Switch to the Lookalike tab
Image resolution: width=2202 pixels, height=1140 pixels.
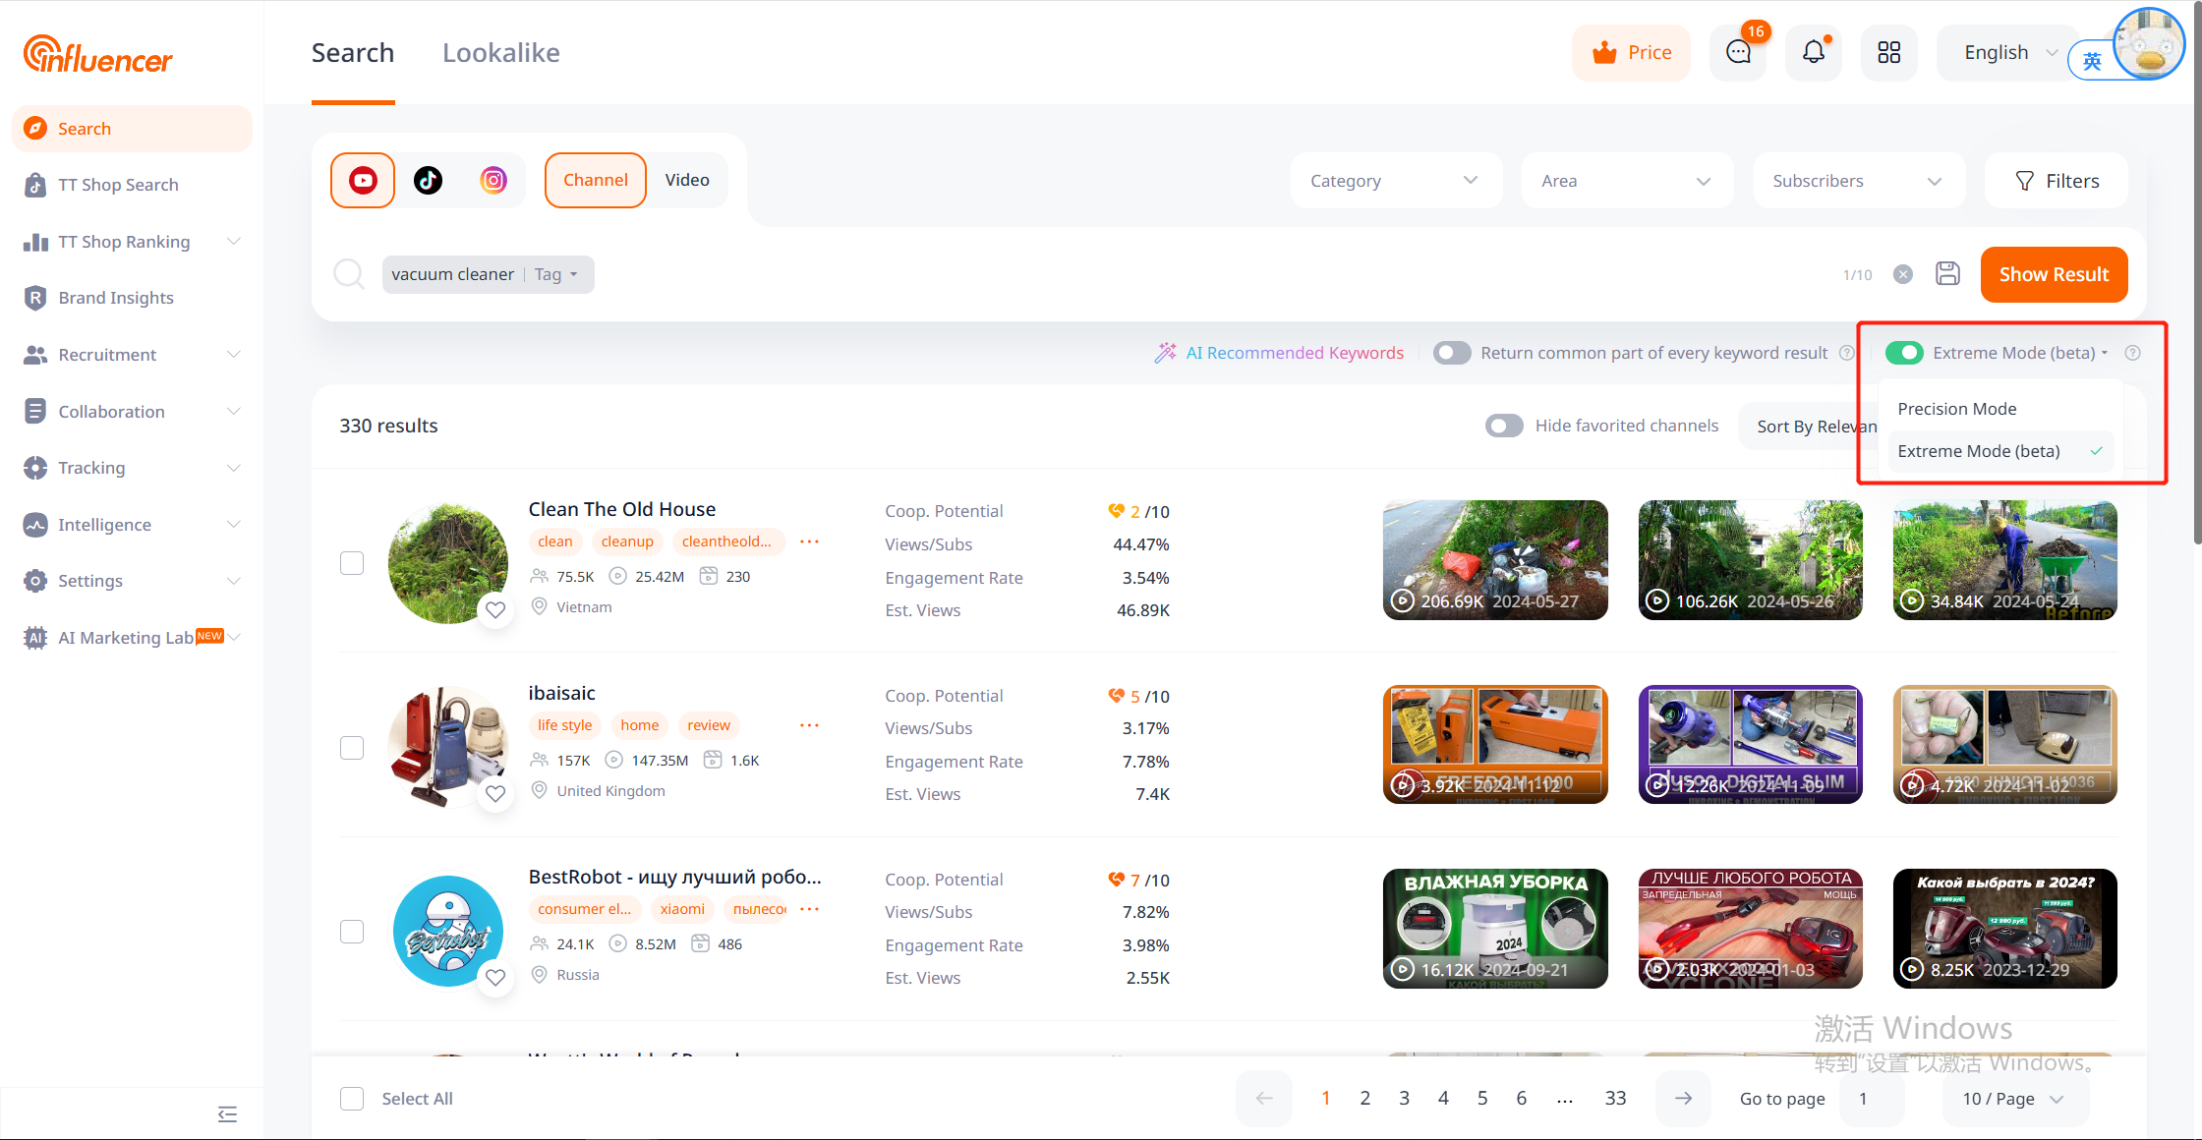(x=500, y=53)
